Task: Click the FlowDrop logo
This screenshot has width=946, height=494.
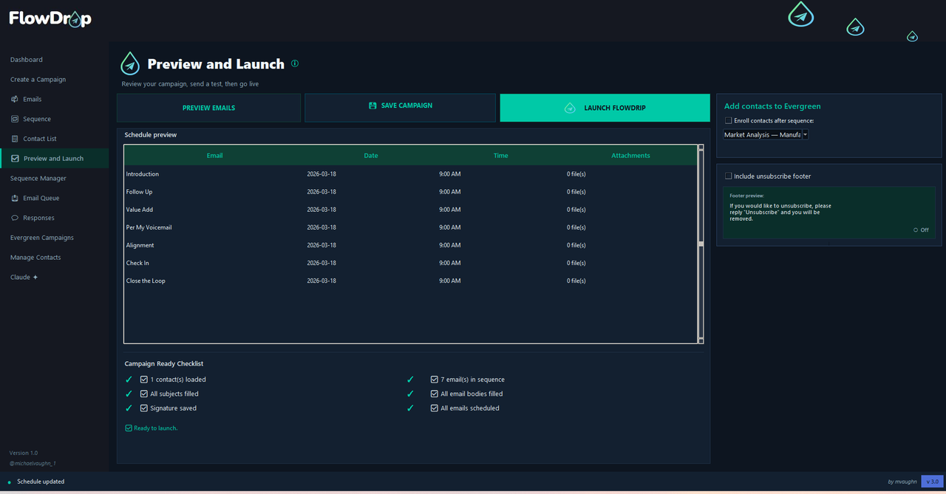Action: point(50,18)
